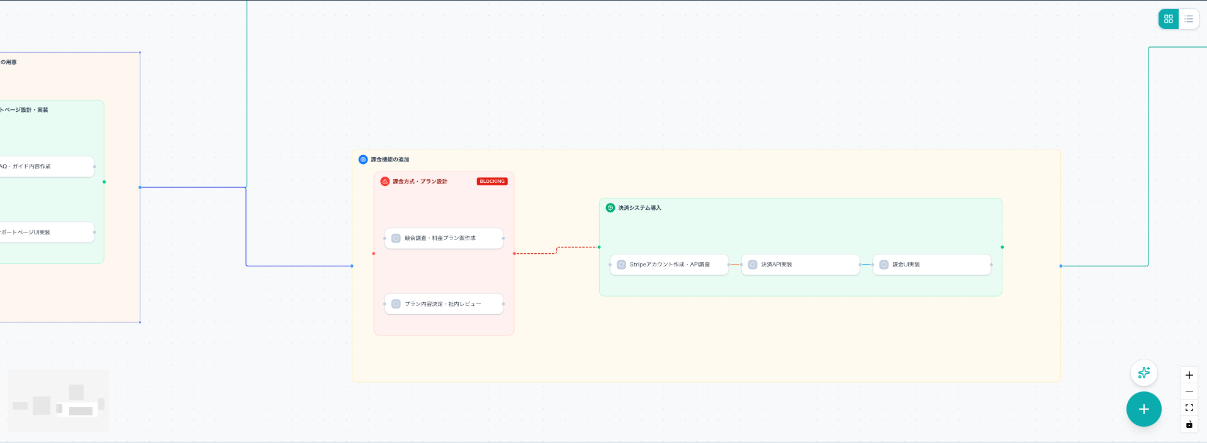Switch to the grid board view

[1169, 19]
